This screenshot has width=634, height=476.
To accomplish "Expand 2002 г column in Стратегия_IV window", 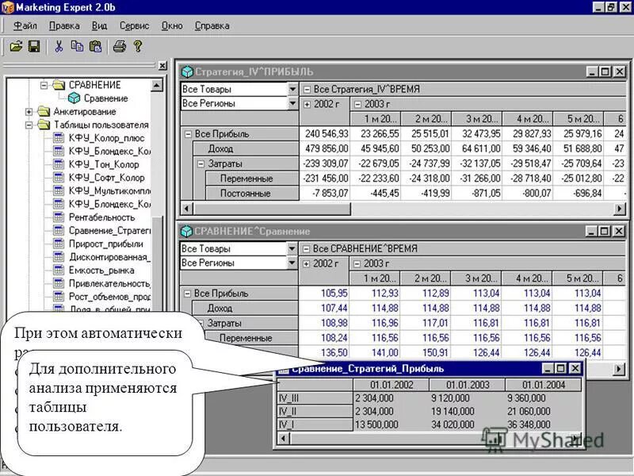I will [x=307, y=105].
